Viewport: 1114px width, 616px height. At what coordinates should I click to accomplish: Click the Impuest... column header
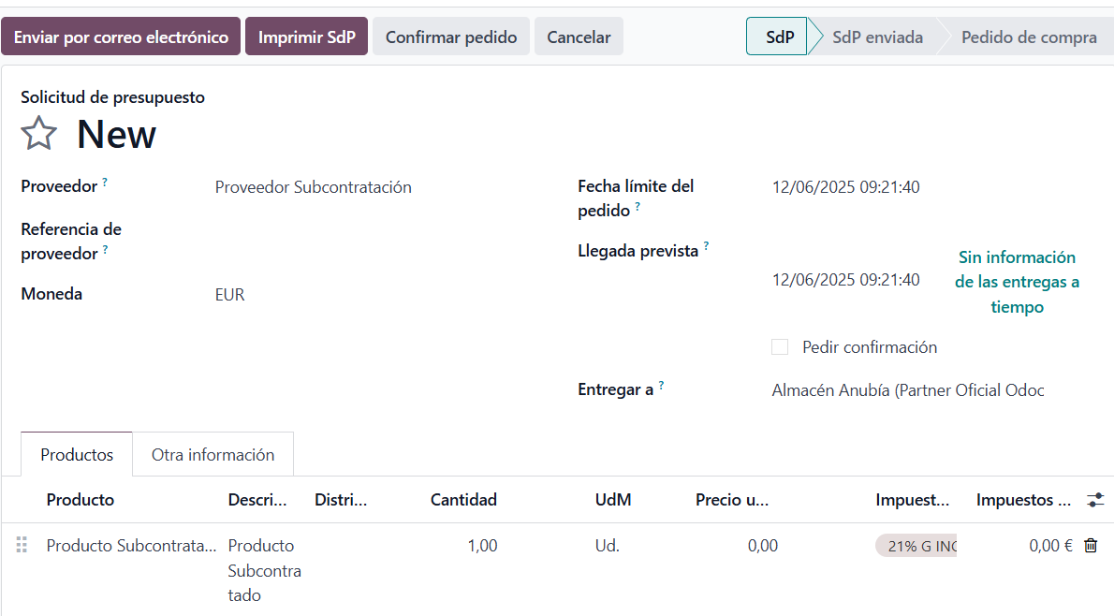pyautogui.click(x=912, y=500)
